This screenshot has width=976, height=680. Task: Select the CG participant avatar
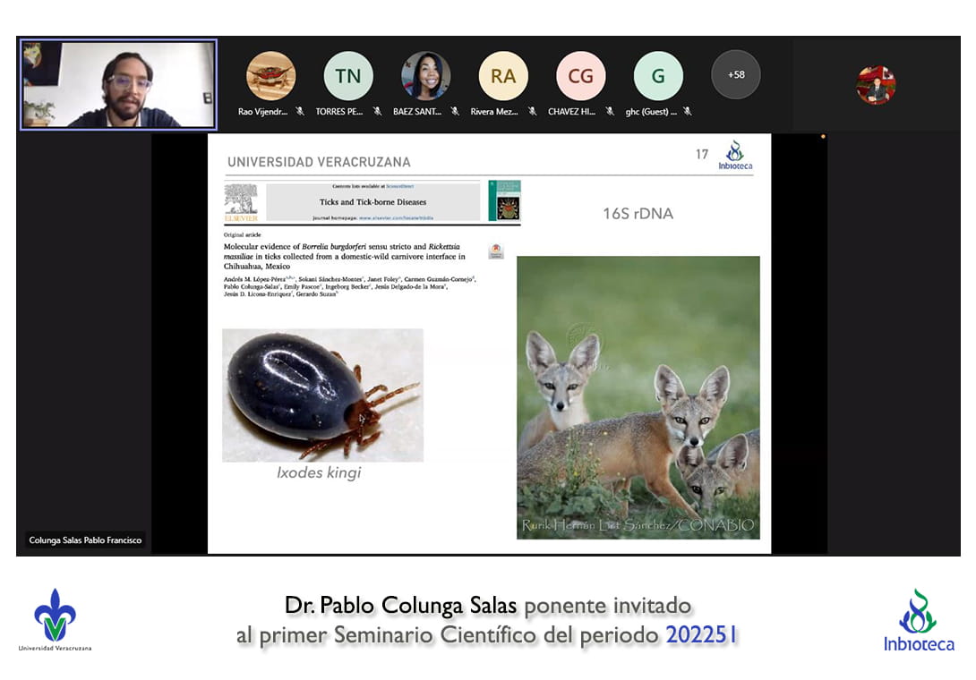[580, 75]
